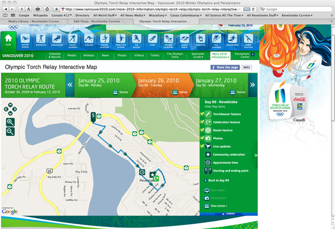Pan the map right
This screenshot has width=335, height=229.
click(15, 109)
